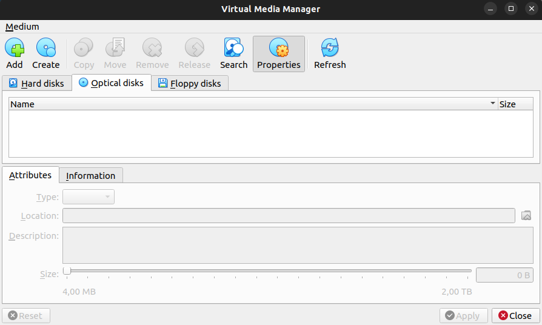Click the Name column sort arrow
Viewport: 542px width, 325px height.
click(x=492, y=104)
